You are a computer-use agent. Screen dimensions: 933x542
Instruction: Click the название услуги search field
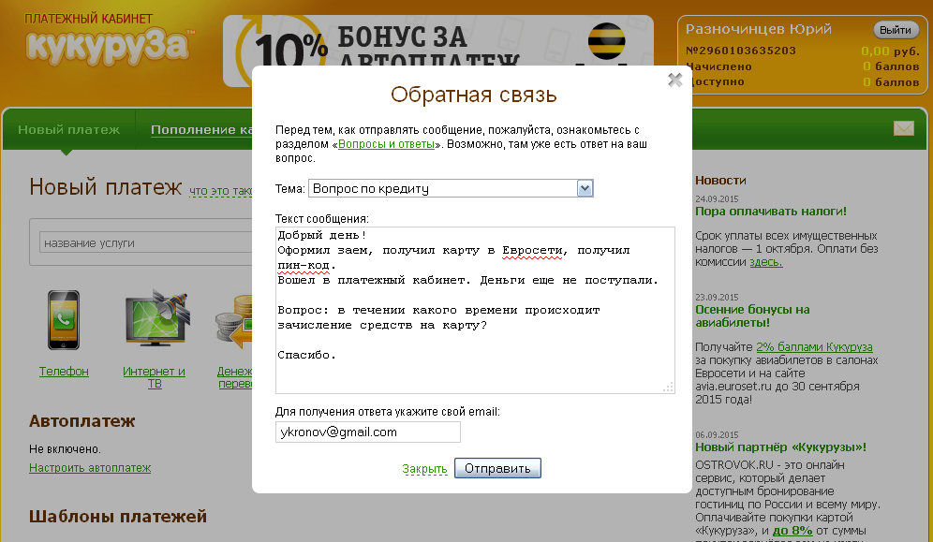point(146,242)
